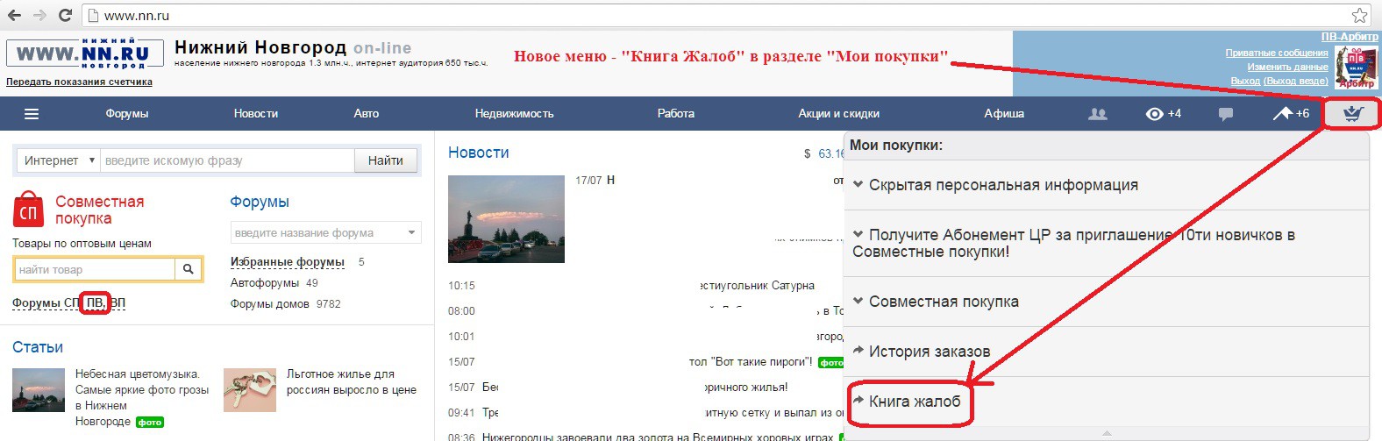
Task: Open the ПВ-Арбитр profile link
Action: tap(1350, 37)
